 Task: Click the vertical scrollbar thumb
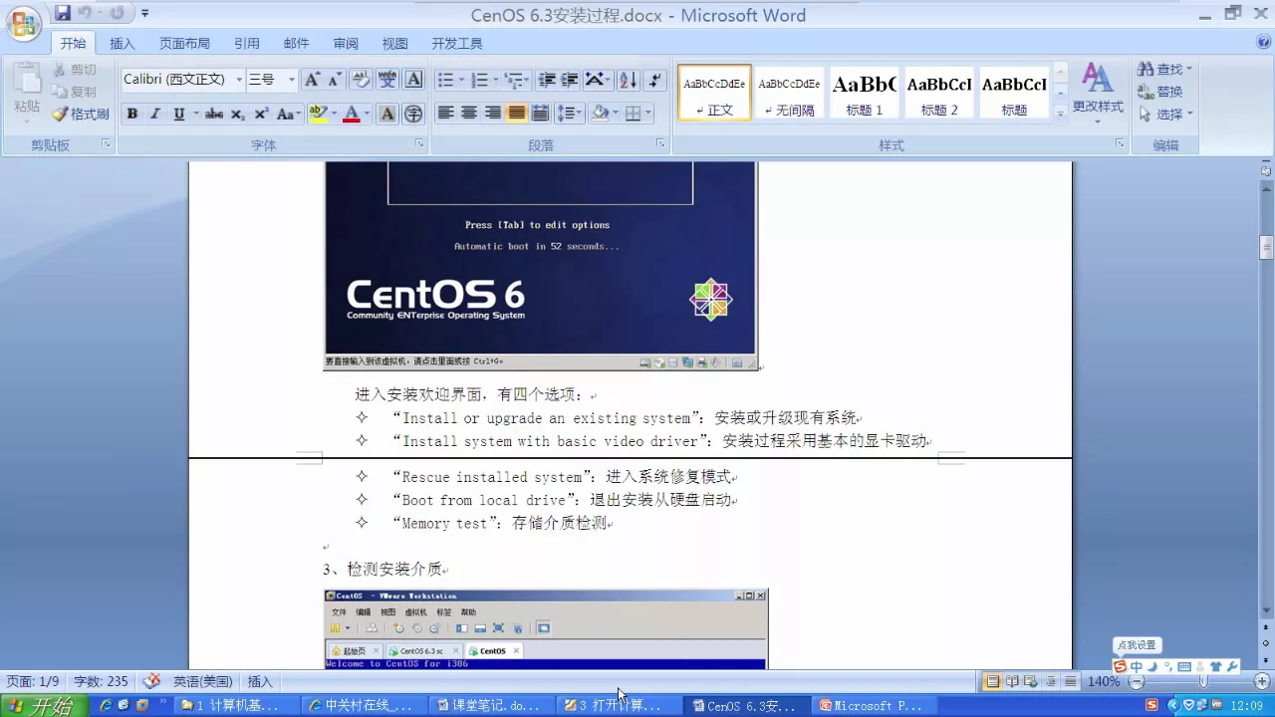point(1266,245)
